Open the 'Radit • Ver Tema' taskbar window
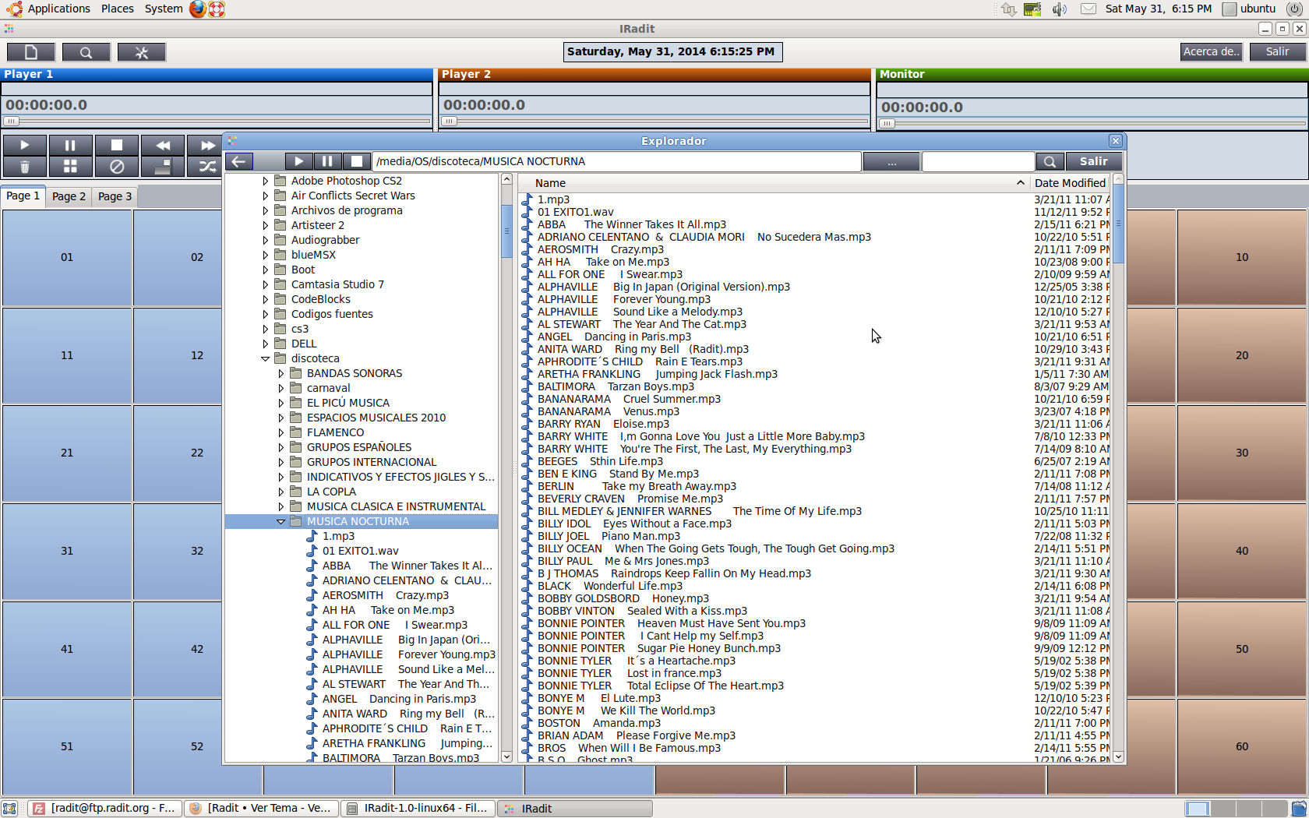1309x818 pixels. click(x=262, y=808)
